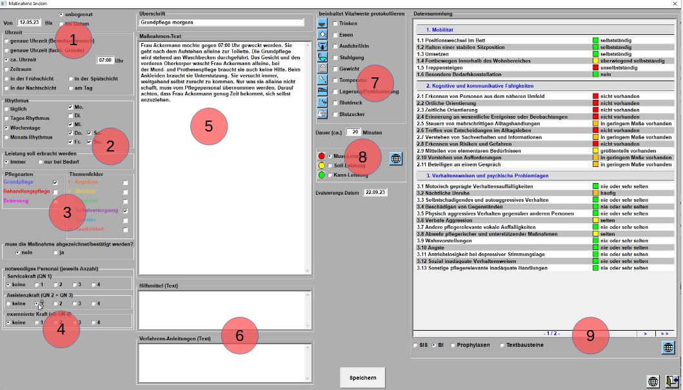This screenshot has width=683, height=390.
Task: Select row '2.2 Örtliche Orientierung'
Action: (545, 103)
